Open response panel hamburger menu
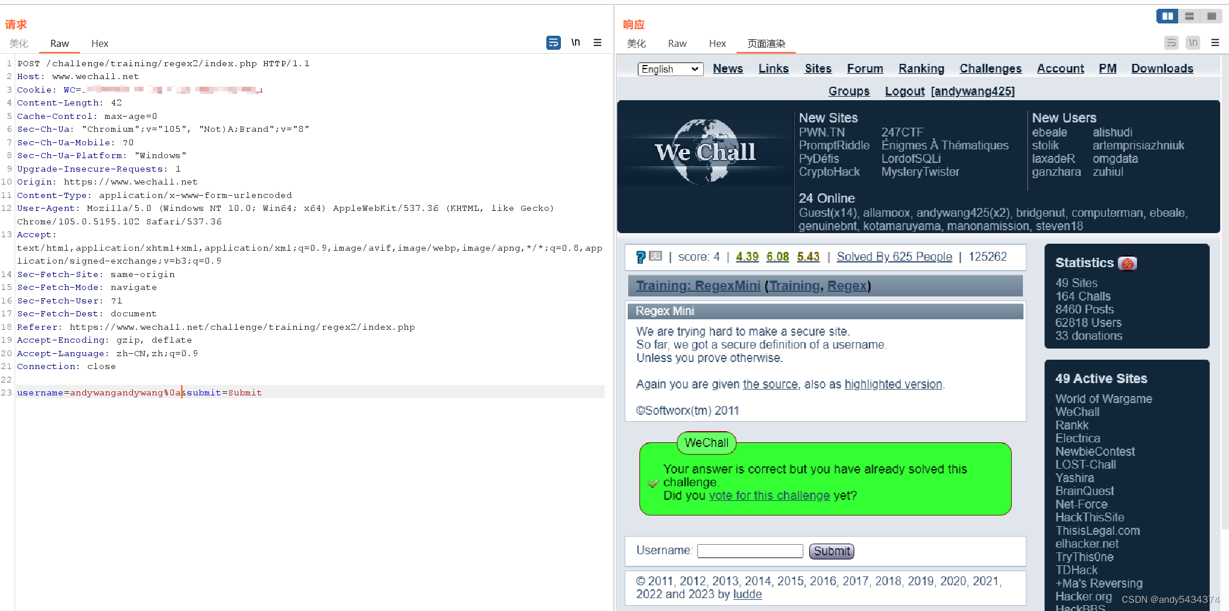Viewport: 1229px width, 611px height. click(x=1215, y=43)
